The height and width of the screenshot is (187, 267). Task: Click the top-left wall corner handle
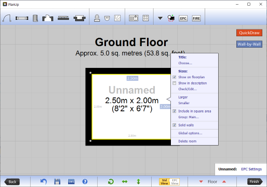tap(90, 73)
